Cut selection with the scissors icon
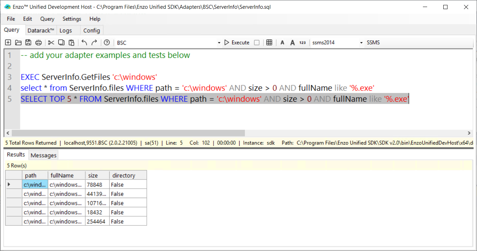Screen dimensions: 477x251 [x=51, y=43]
